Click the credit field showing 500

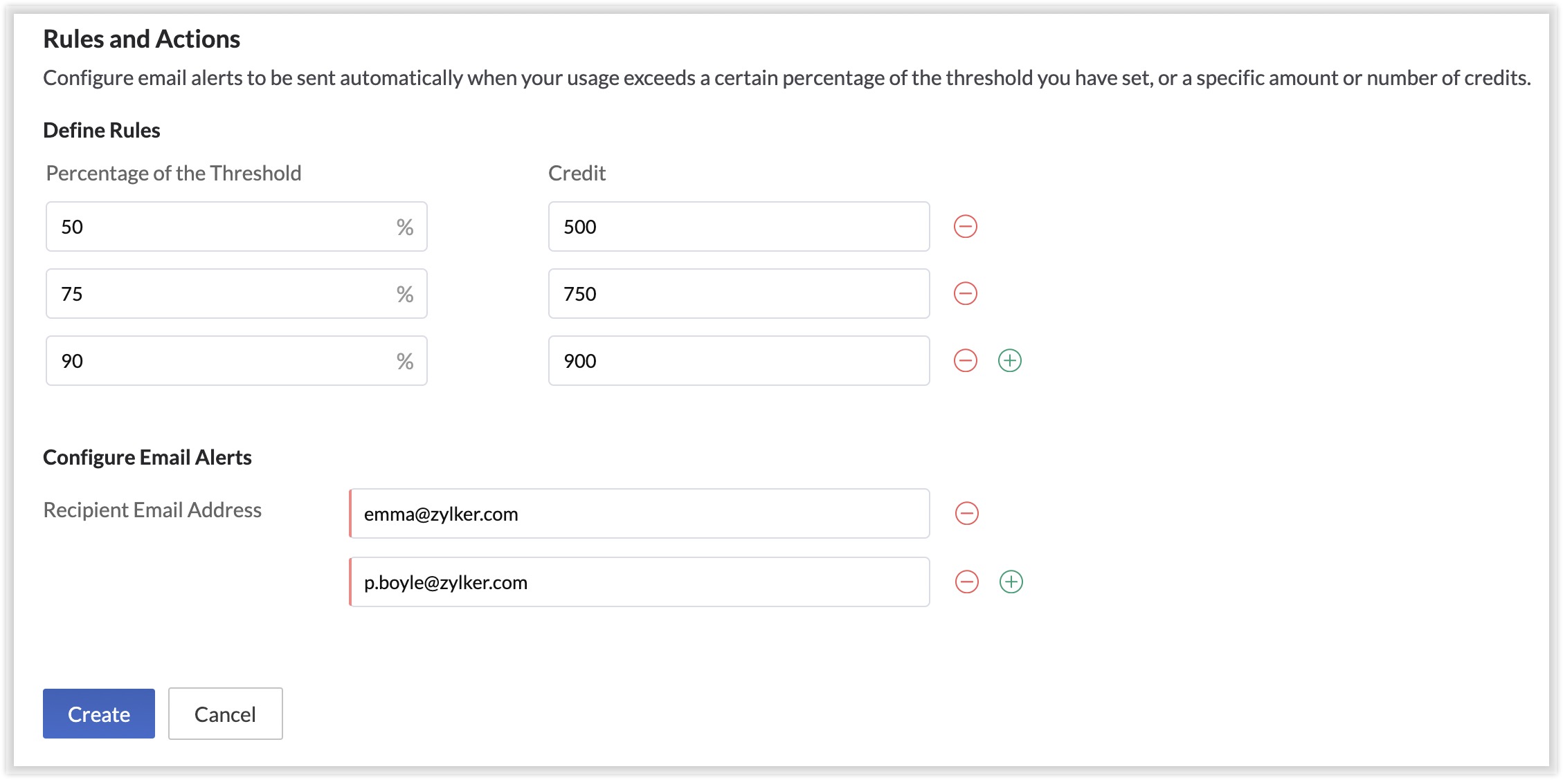click(x=738, y=227)
